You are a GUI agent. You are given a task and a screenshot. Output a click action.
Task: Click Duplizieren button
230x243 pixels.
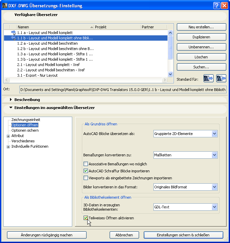(201, 37)
